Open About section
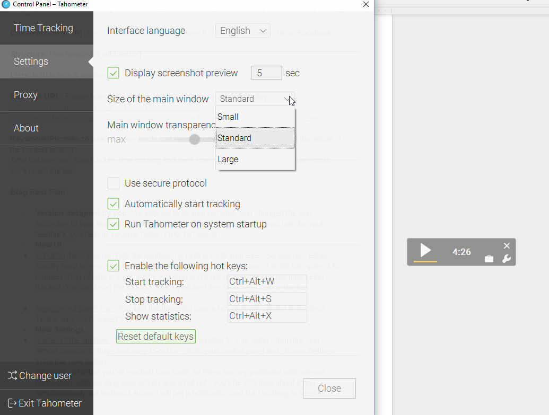 (x=47, y=128)
